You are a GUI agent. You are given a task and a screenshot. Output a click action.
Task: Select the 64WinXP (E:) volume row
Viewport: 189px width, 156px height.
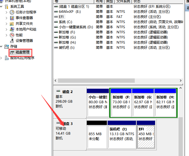click(x=70, y=12)
